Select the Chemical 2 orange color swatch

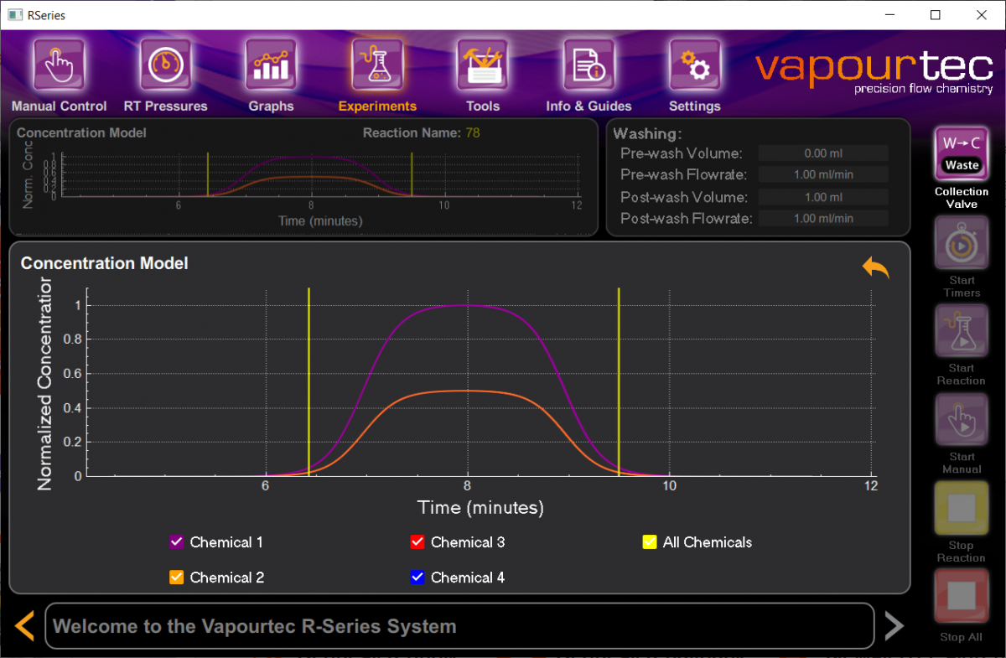coord(176,577)
